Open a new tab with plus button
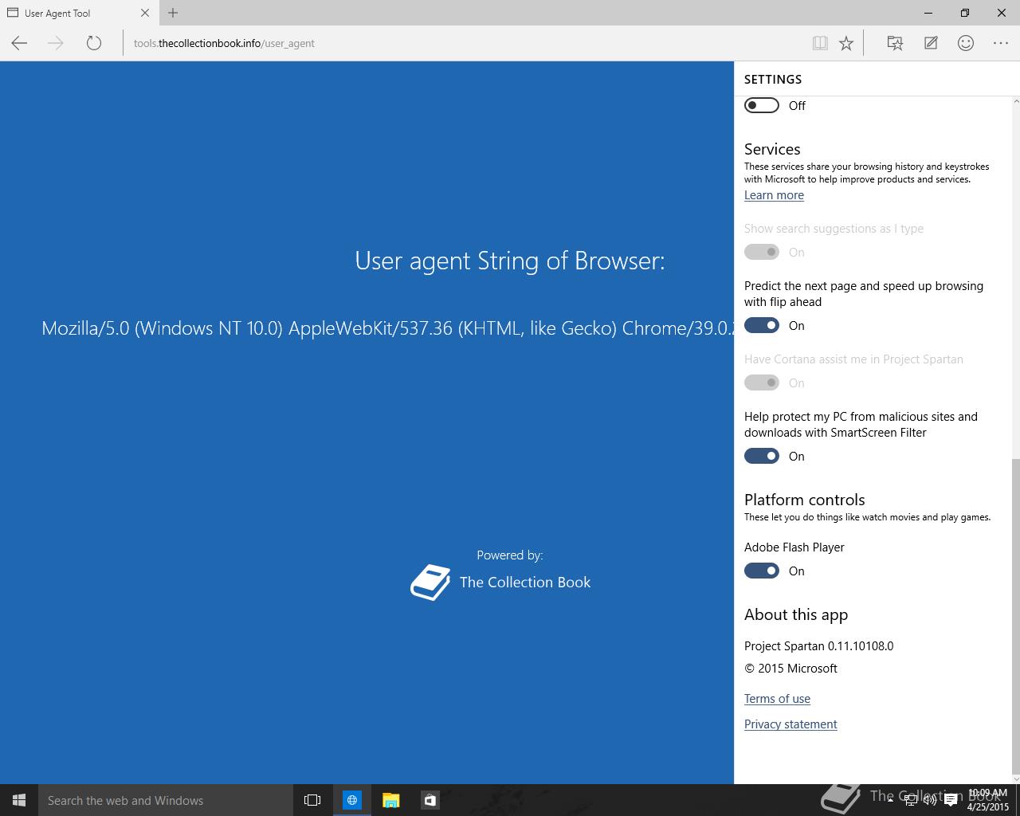The height and width of the screenshot is (816, 1020). [x=173, y=13]
